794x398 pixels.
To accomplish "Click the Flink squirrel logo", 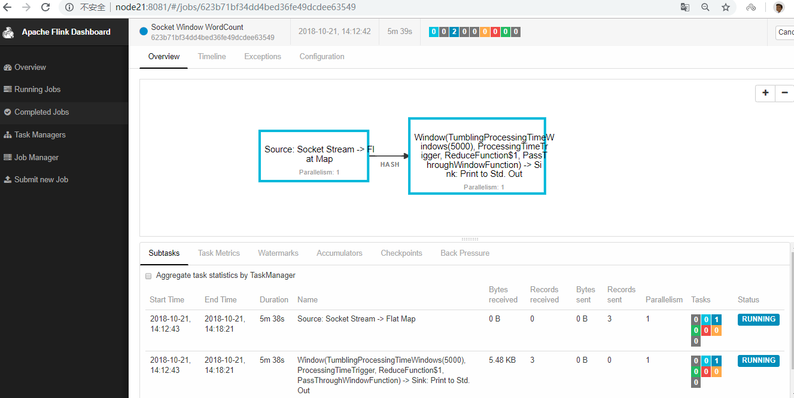I will (x=8, y=32).
